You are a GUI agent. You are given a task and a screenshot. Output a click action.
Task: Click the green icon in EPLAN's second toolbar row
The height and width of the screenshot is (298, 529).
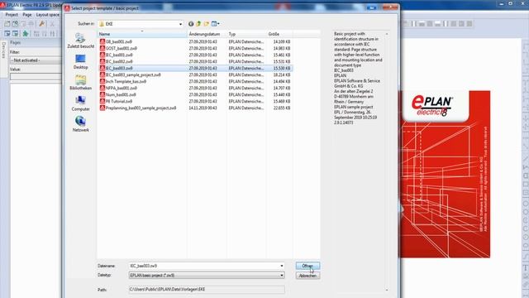(x=26, y=33)
